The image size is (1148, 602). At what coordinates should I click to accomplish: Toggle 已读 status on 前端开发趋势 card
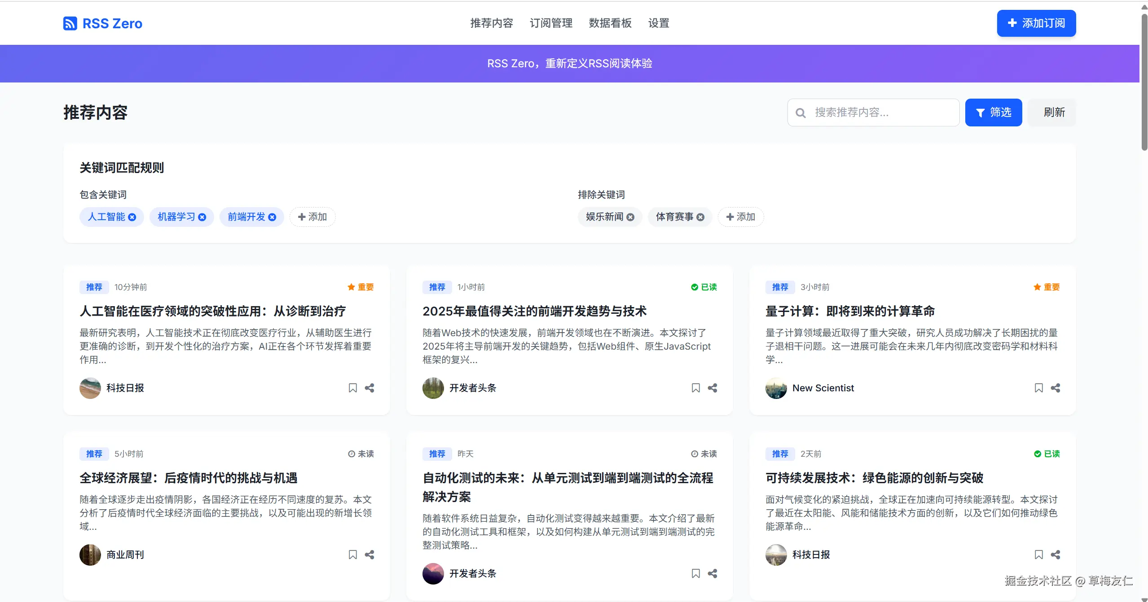click(704, 287)
